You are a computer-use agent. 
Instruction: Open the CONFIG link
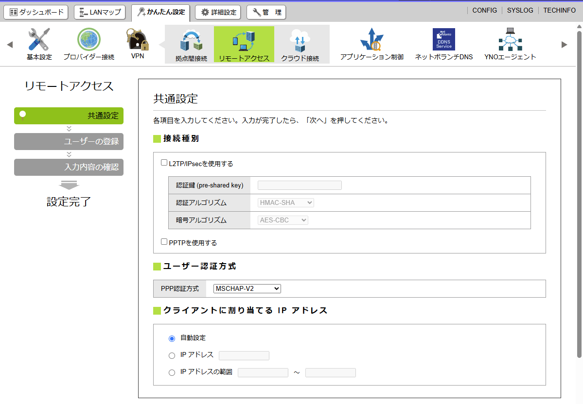[484, 10]
